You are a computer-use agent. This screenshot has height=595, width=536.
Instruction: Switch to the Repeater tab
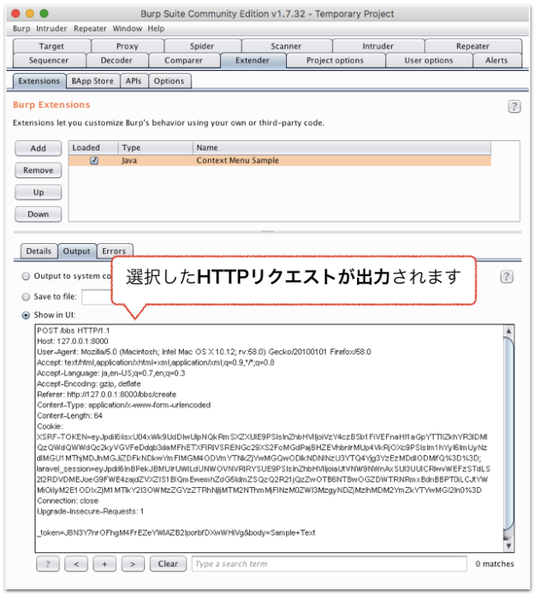(x=473, y=46)
